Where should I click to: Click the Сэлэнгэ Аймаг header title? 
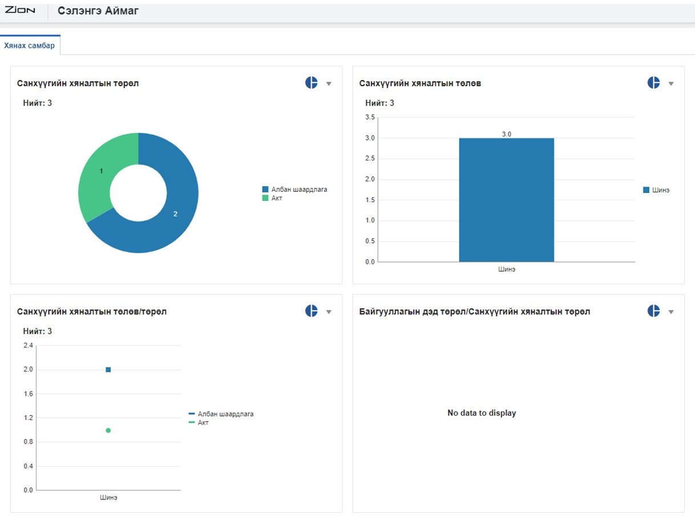tap(98, 11)
